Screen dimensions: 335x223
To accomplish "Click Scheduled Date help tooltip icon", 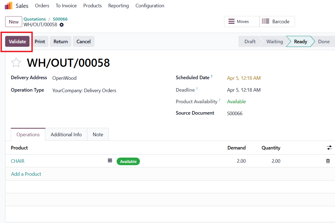I will (x=212, y=76).
